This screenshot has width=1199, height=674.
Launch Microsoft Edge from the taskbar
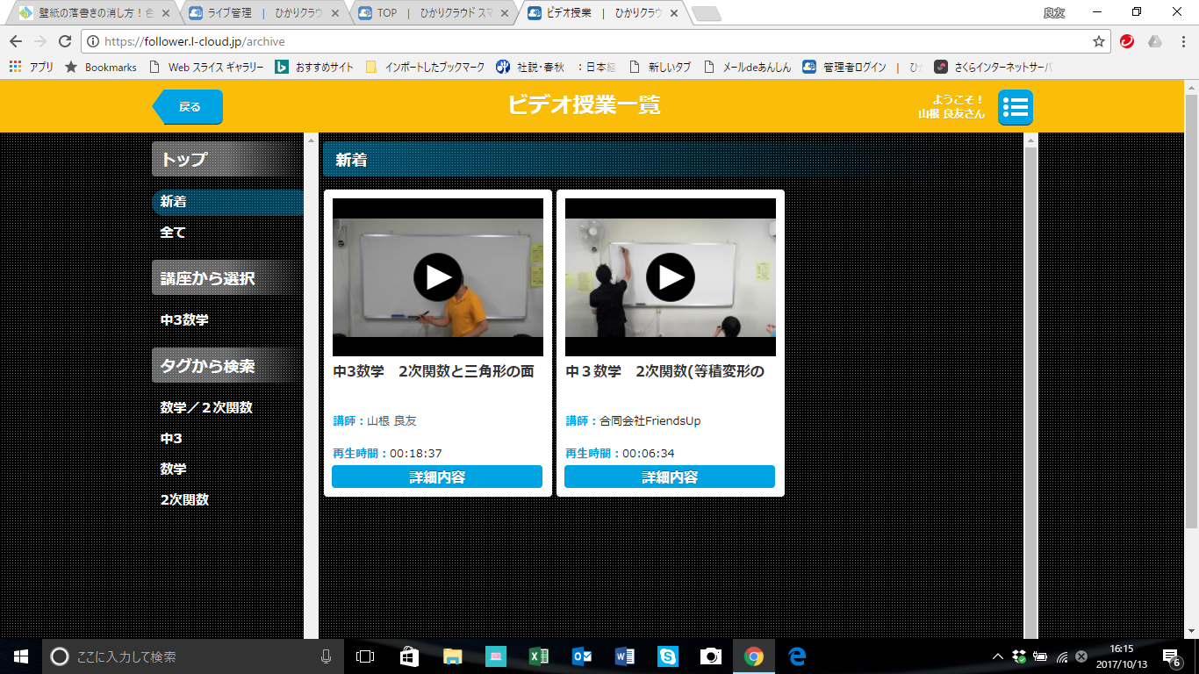tap(797, 656)
